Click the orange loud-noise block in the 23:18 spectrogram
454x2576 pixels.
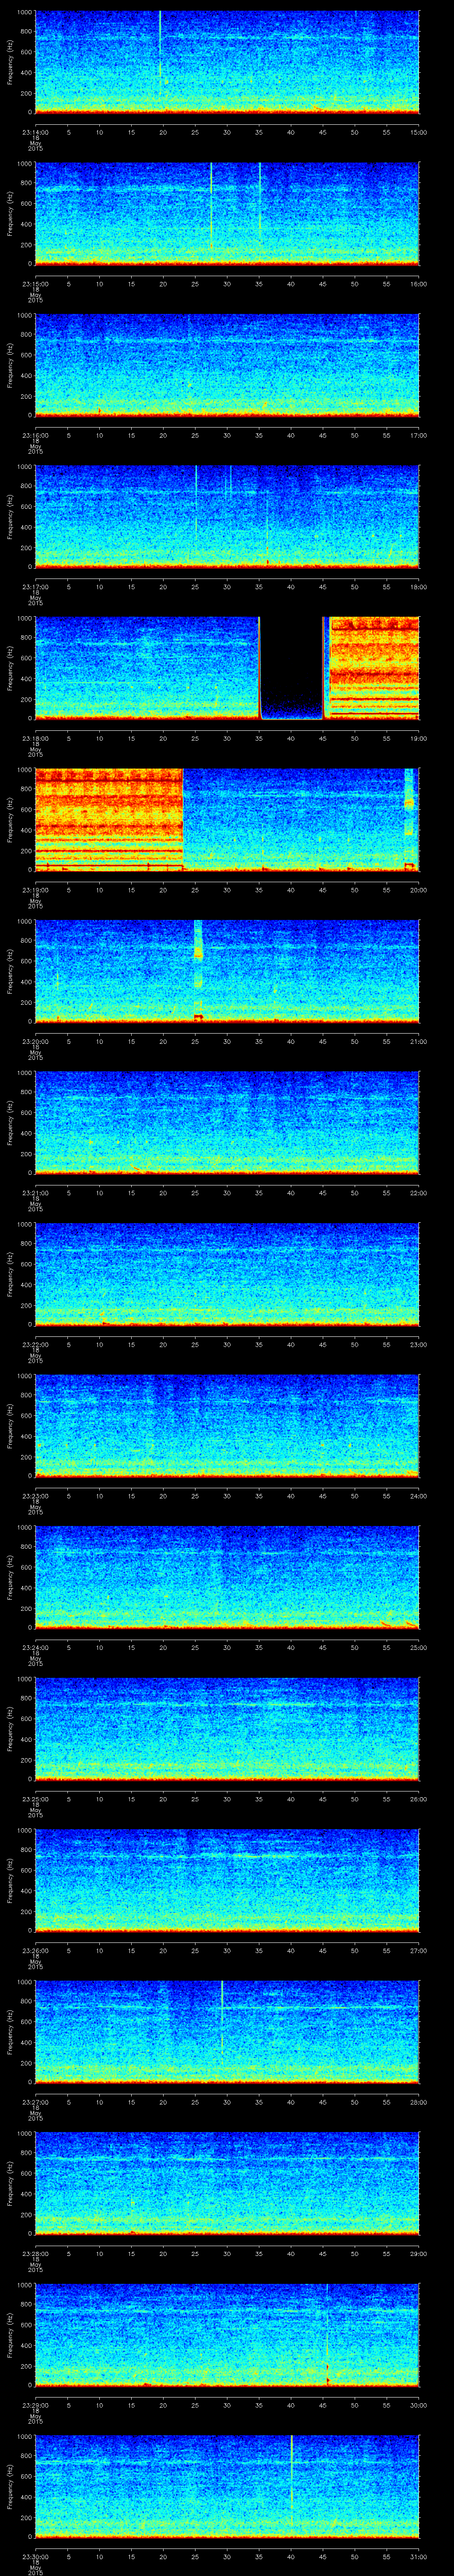pos(374,668)
